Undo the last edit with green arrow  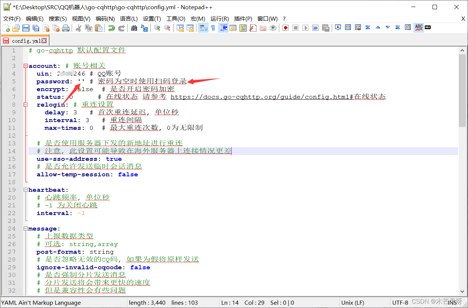point(111,28)
